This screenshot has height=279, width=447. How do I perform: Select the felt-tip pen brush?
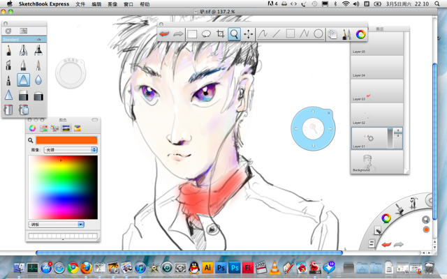click(8, 80)
